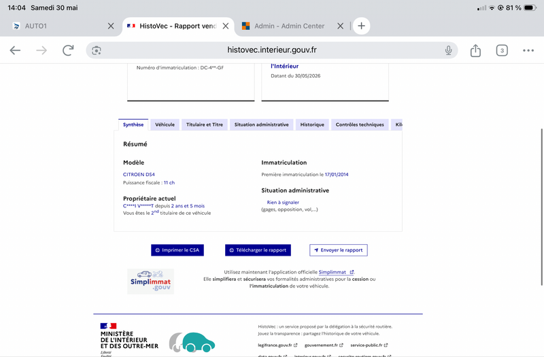
Task: Tap the microphone icon in address bar
Action: (x=448, y=50)
